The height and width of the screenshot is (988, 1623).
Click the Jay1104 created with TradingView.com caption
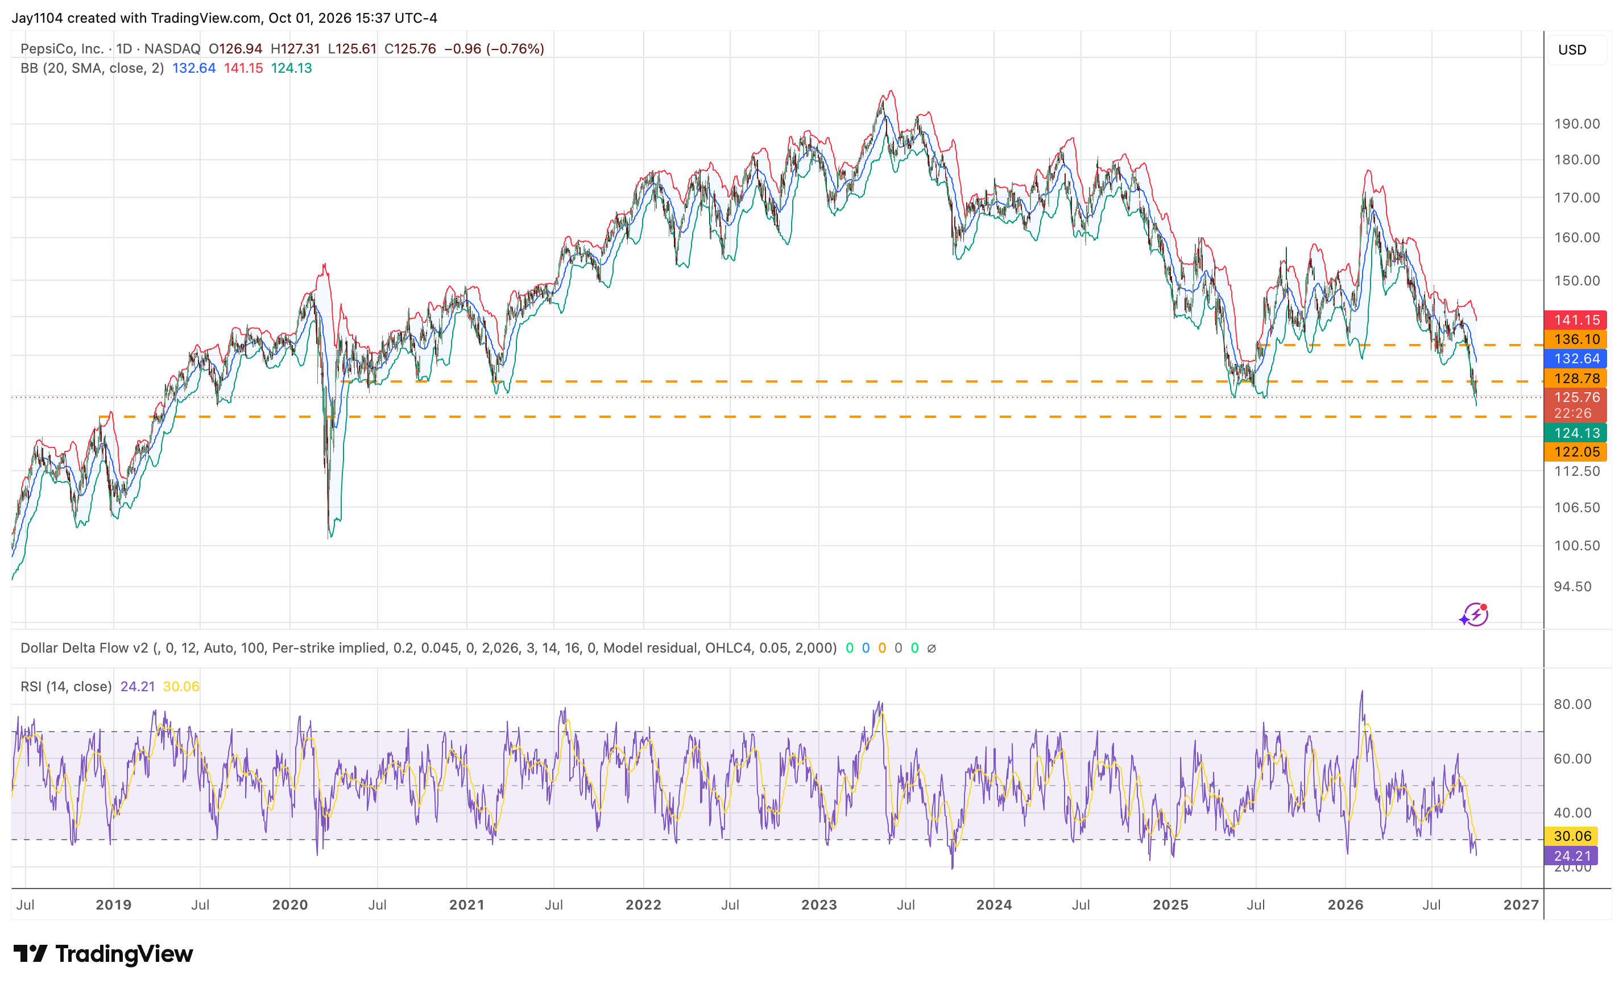[224, 18]
